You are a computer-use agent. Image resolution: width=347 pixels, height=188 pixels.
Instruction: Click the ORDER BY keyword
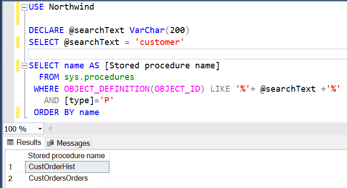(x=54, y=112)
